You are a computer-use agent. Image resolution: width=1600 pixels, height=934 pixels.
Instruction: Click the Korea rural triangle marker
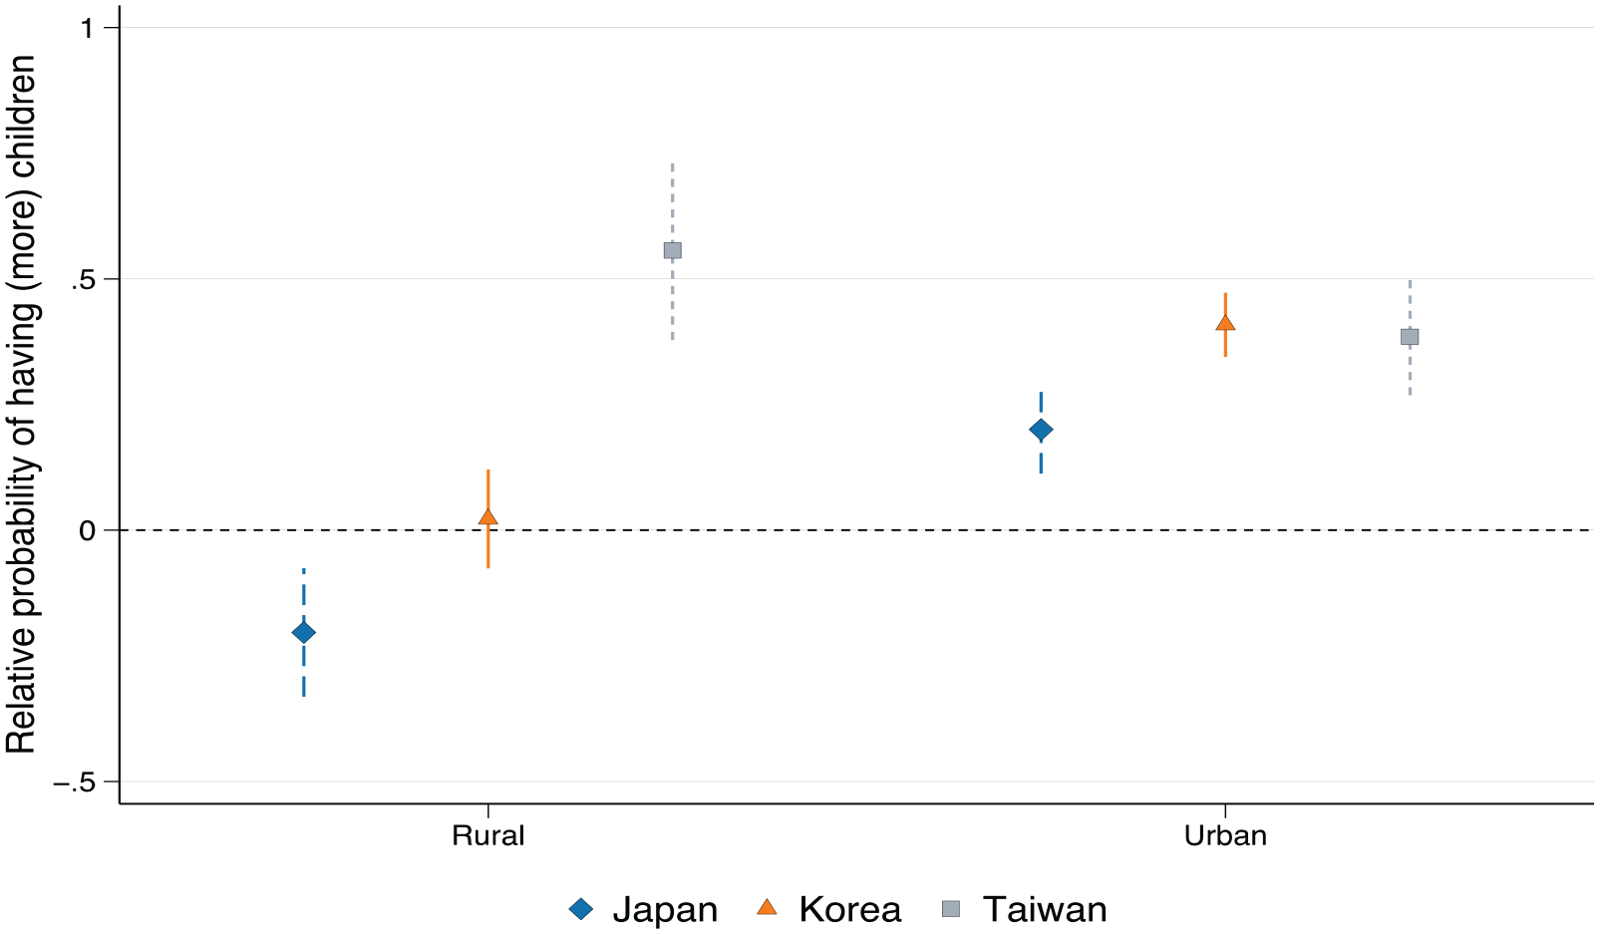(x=487, y=517)
